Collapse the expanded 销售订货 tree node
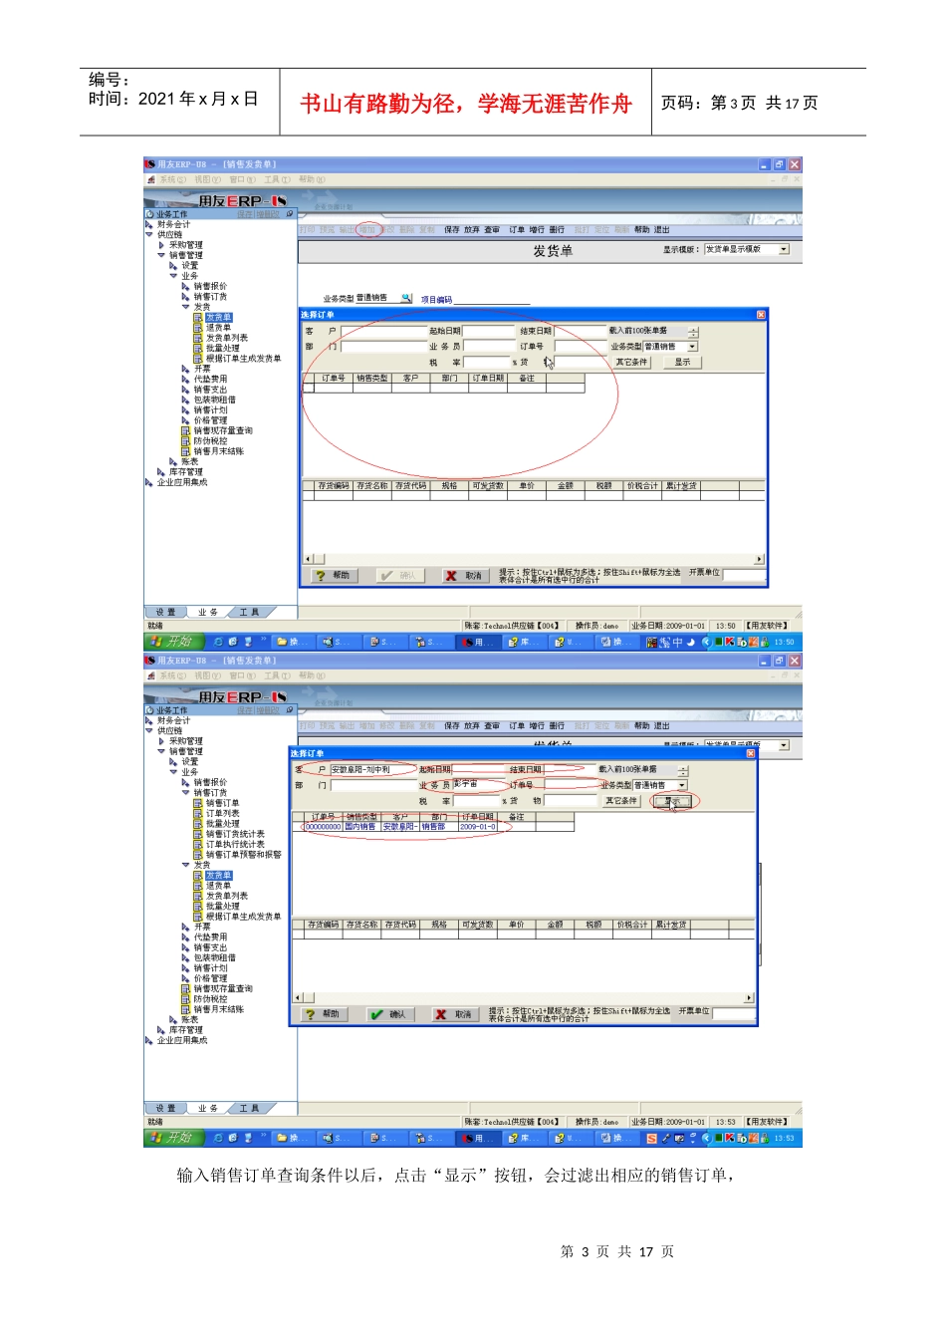This screenshot has width=946, height=1339. tap(185, 793)
